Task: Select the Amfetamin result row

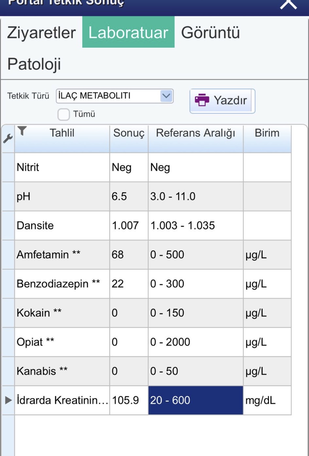Action: pos(153,255)
